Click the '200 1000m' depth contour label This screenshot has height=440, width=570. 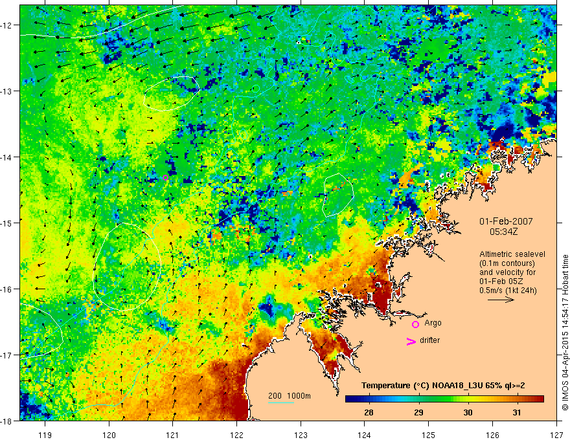click(290, 396)
